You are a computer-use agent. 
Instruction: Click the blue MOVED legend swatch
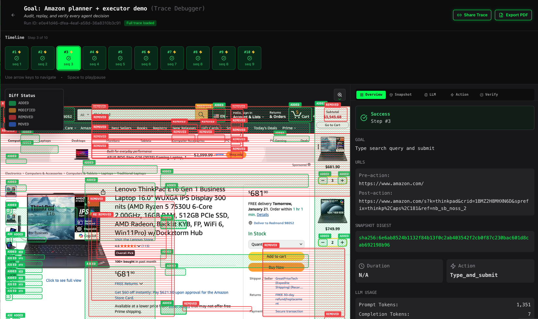pos(12,124)
